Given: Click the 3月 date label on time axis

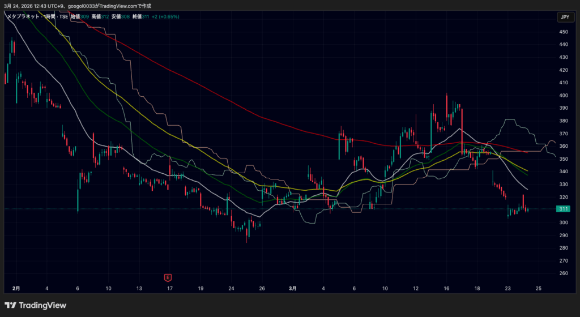Looking at the screenshot, I should (293, 289).
